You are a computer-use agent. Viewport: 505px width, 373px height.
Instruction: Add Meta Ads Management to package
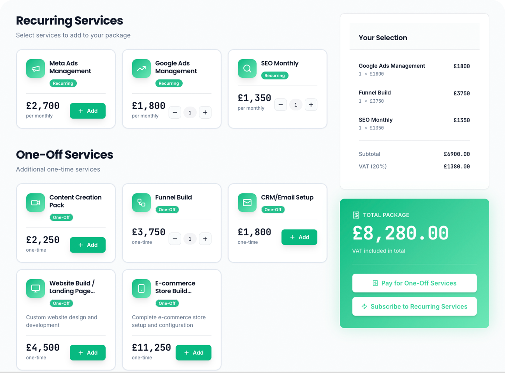(88, 111)
